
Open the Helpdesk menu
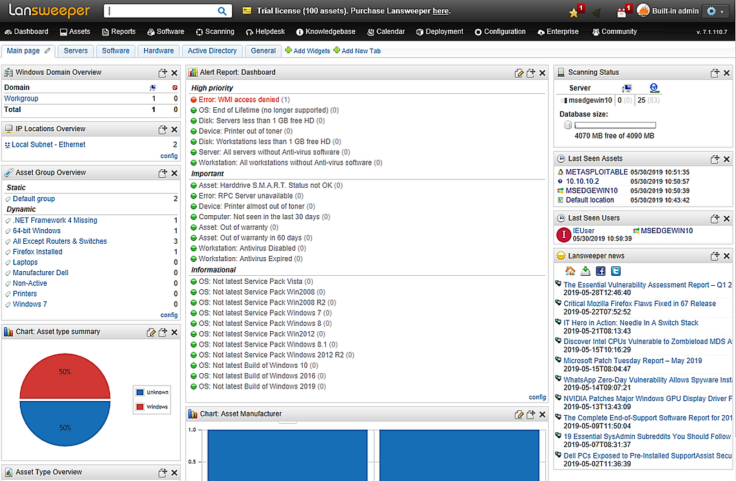click(x=265, y=31)
